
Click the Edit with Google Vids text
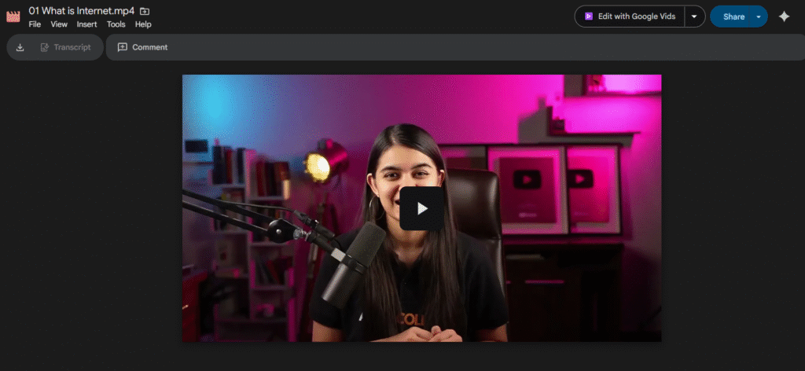tap(637, 17)
